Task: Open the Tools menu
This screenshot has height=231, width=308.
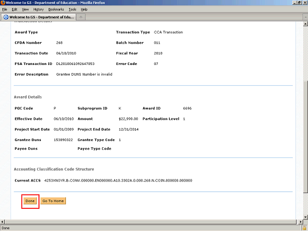Action: click(72, 10)
